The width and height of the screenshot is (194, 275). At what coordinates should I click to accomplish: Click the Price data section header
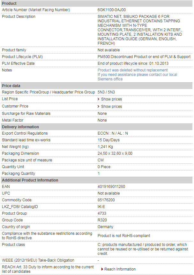(x=11, y=86)
